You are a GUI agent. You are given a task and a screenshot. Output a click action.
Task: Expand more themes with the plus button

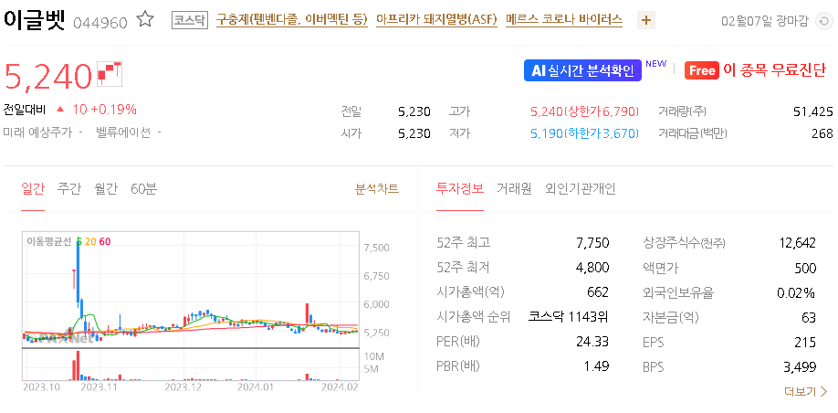click(646, 21)
